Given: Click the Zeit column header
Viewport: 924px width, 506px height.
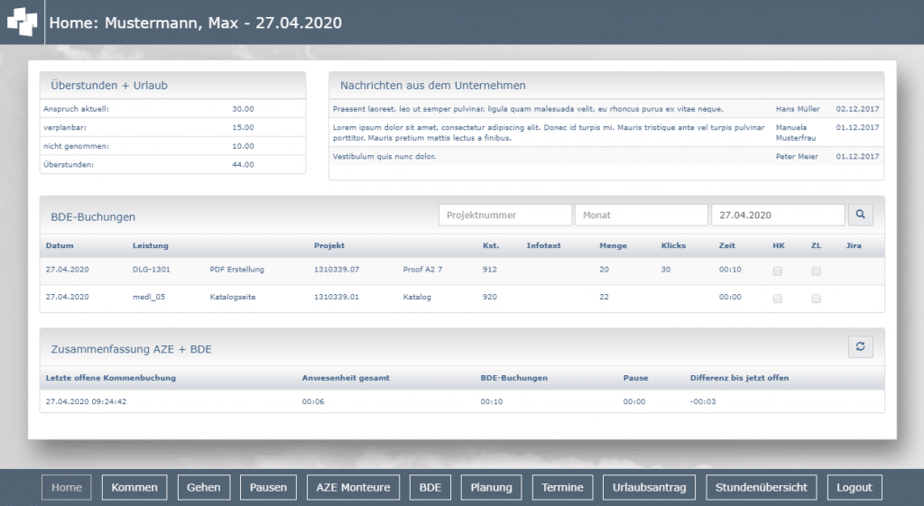Looking at the screenshot, I should [x=726, y=245].
